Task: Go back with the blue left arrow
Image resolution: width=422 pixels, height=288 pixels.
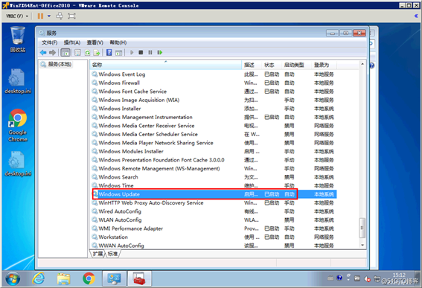Action: point(43,53)
